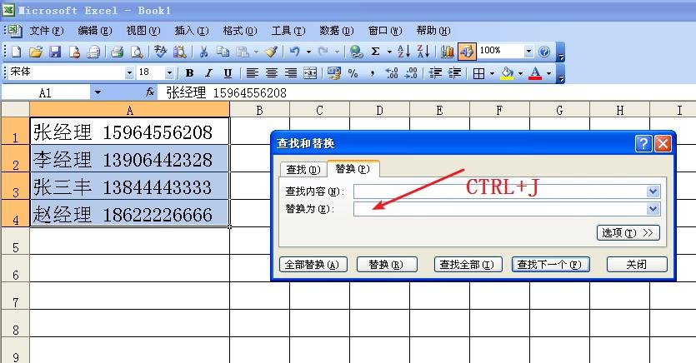Expand the font size dropdown
This screenshot has width=696, height=363.
(169, 72)
